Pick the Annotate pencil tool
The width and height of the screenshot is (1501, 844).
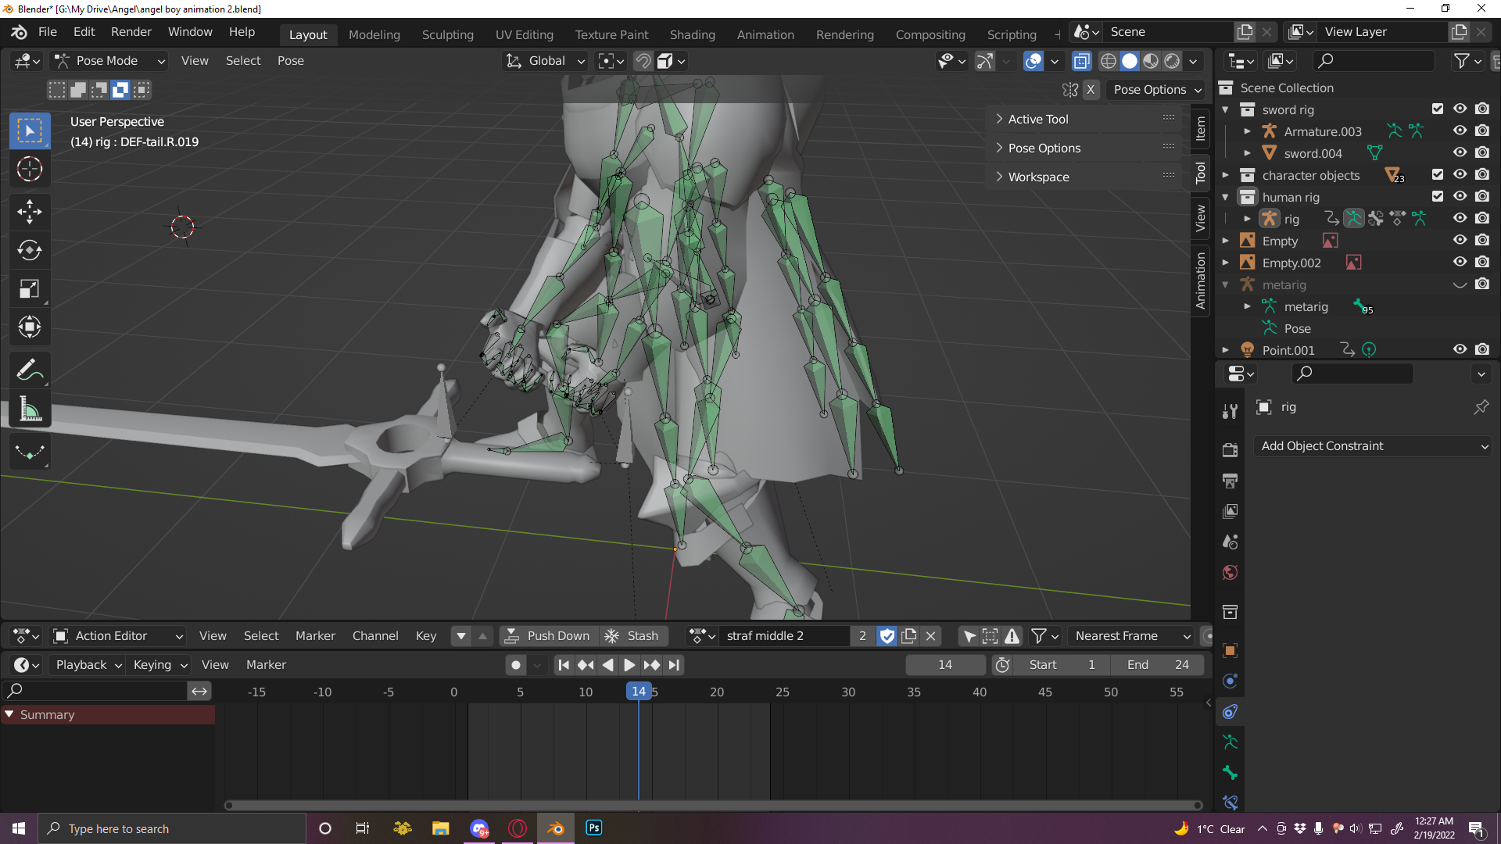[30, 370]
